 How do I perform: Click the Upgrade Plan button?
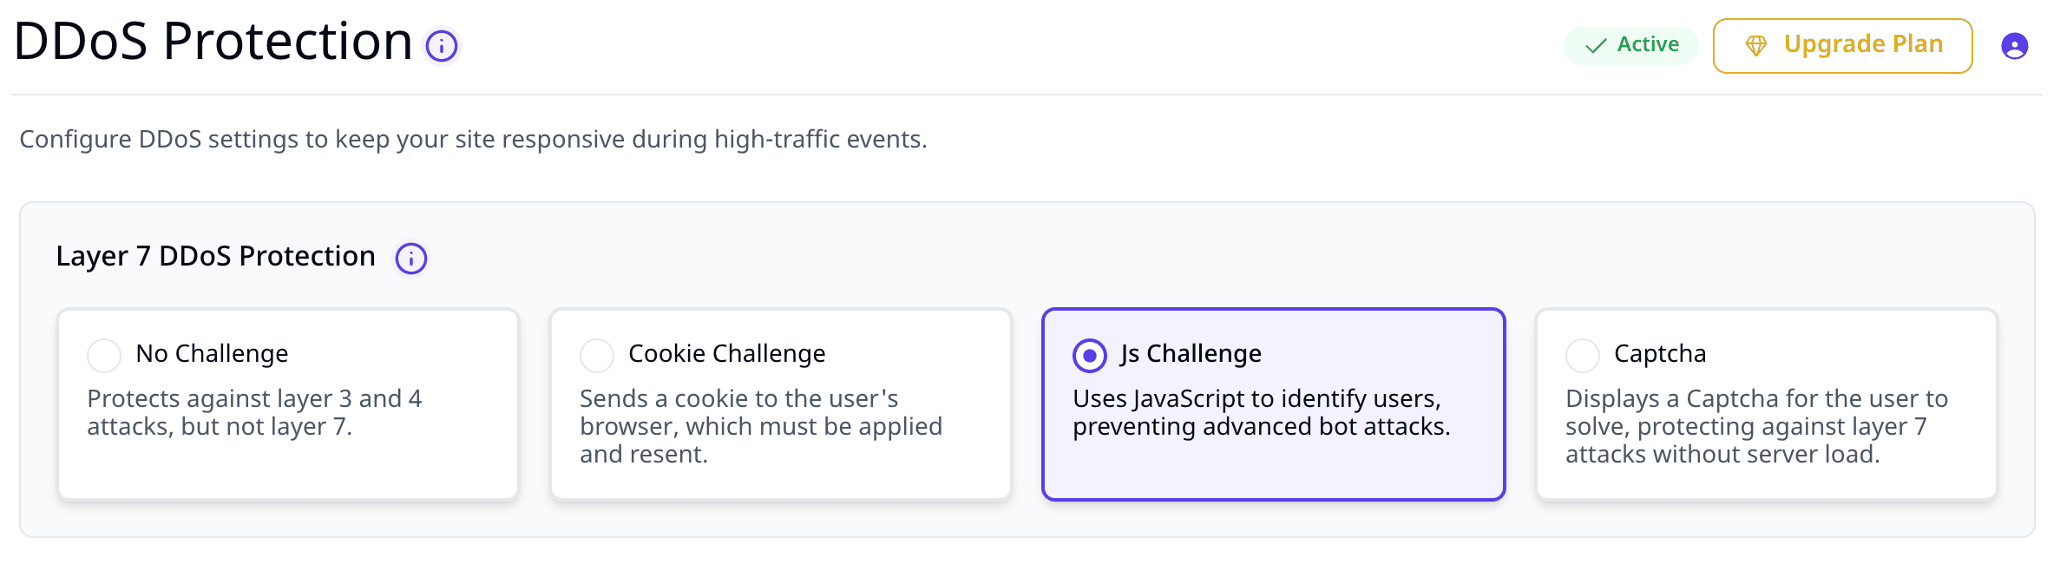coord(1842,46)
